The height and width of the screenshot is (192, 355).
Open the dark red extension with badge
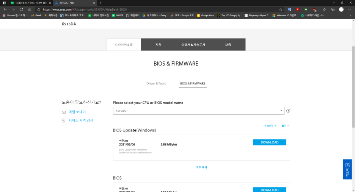pyautogui.click(x=314, y=9)
